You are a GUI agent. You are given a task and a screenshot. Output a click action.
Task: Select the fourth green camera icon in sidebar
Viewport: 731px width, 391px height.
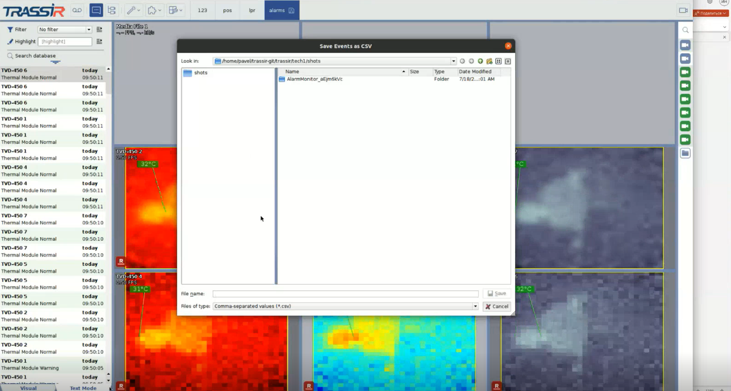685,113
